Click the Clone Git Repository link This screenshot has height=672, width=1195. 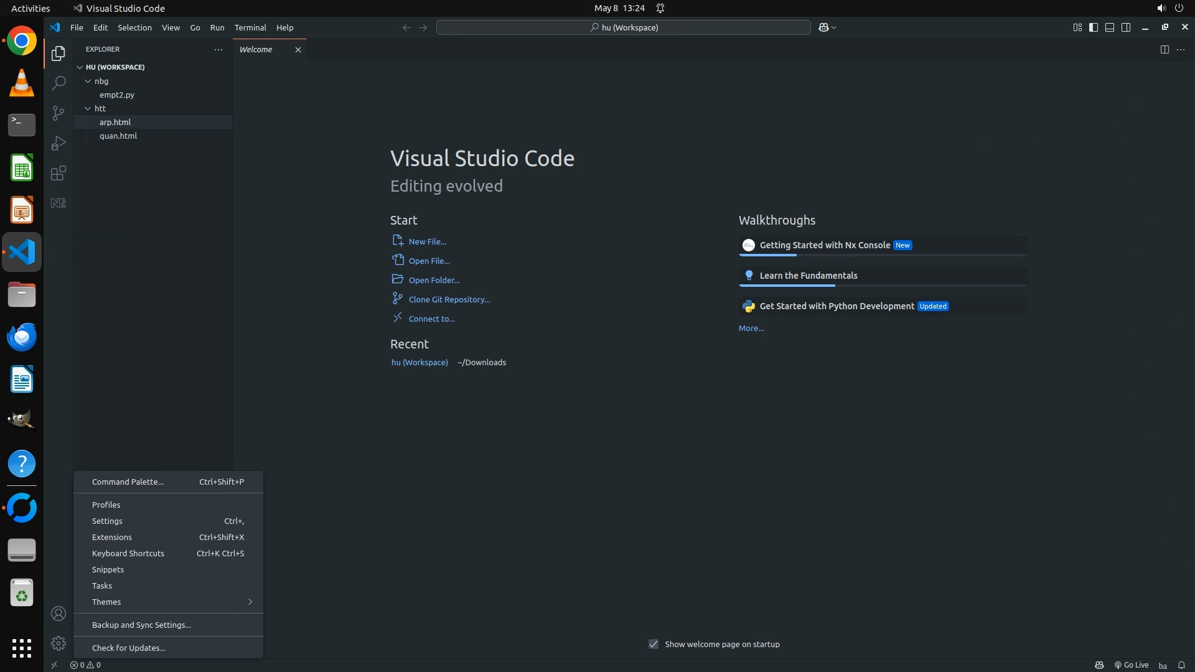(449, 299)
